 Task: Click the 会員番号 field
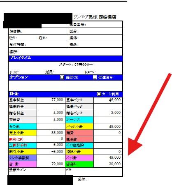pos(95,25)
